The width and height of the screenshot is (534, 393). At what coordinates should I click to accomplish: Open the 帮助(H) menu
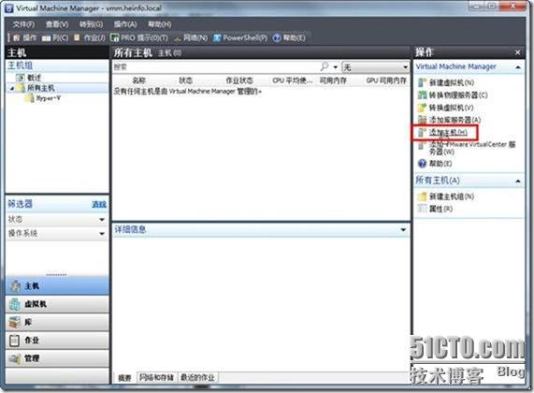coord(159,24)
